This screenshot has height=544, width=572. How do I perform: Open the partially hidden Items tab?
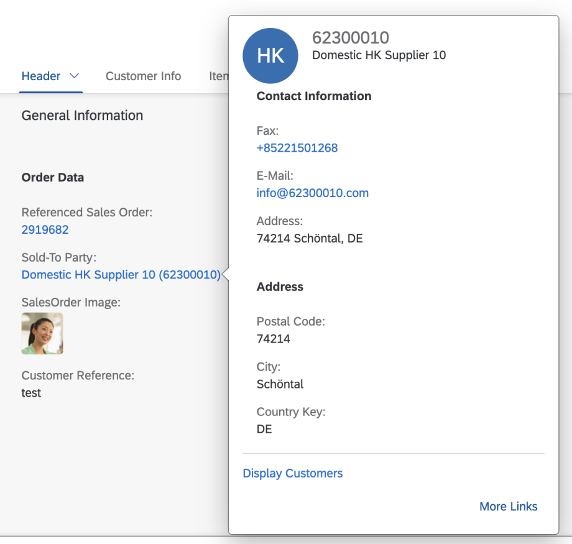219,76
